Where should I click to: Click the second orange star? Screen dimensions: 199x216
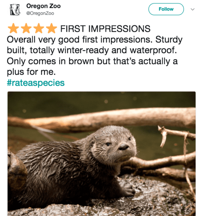point(26,28)
